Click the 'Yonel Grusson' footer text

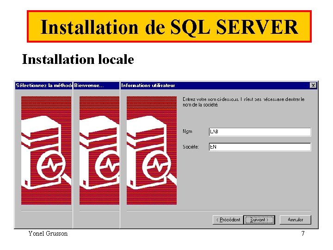tap(48, 233)
